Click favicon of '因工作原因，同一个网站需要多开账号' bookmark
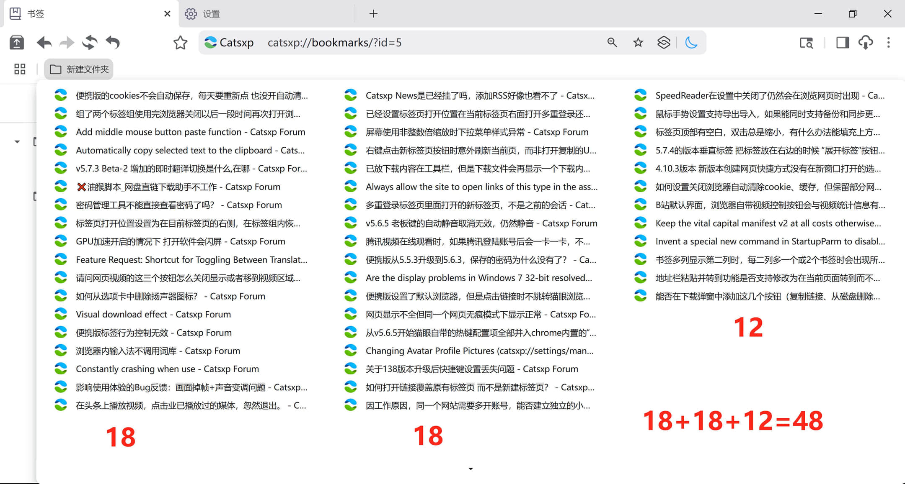Viewport: 905px width, 484px height. [x=351, y=405]
